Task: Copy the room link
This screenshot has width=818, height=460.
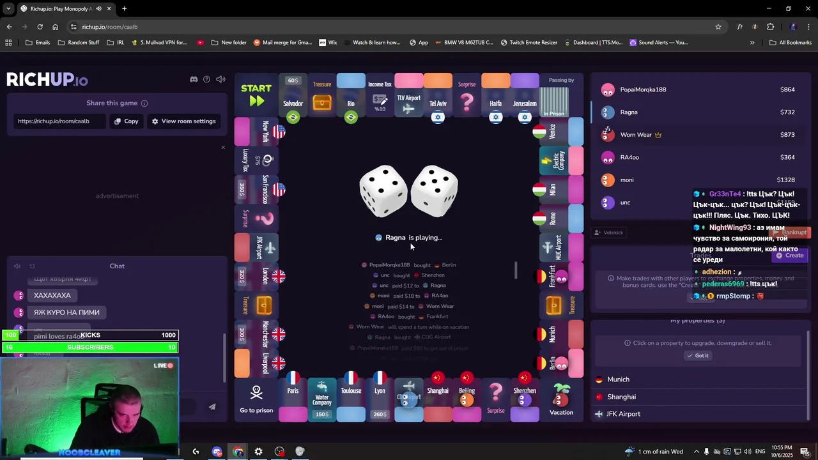Action: (x=126, y=121)
